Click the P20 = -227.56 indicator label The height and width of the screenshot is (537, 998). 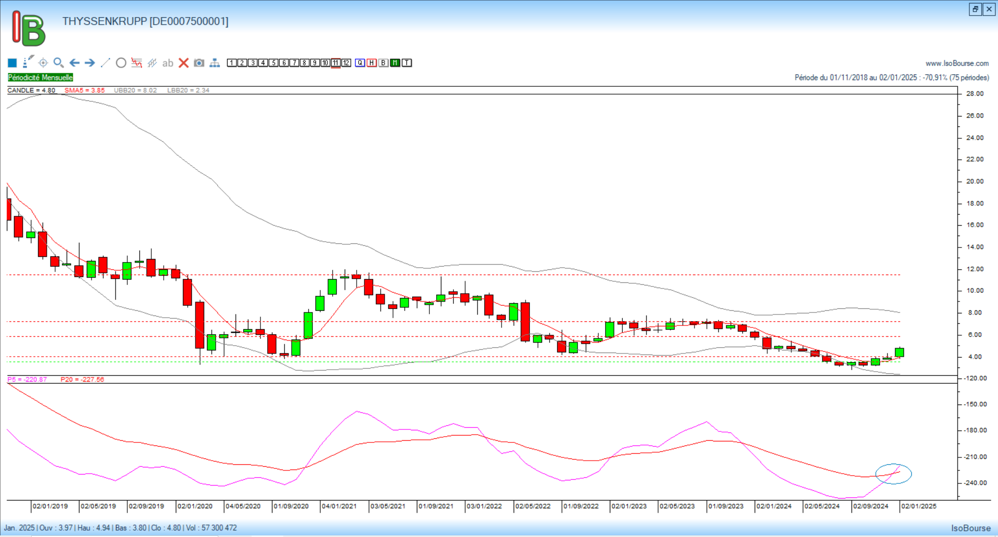point(82,379)
